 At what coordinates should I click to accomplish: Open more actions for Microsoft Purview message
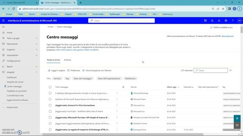[x=117, y=117]
